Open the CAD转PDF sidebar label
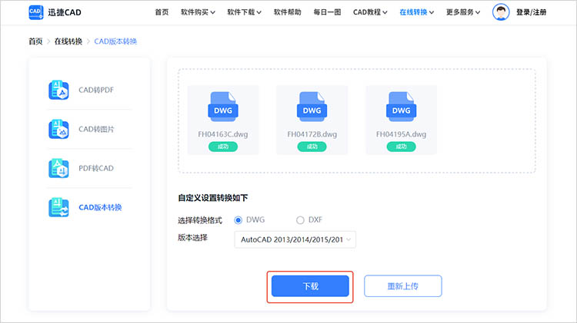577x323 pixels. 96,90
